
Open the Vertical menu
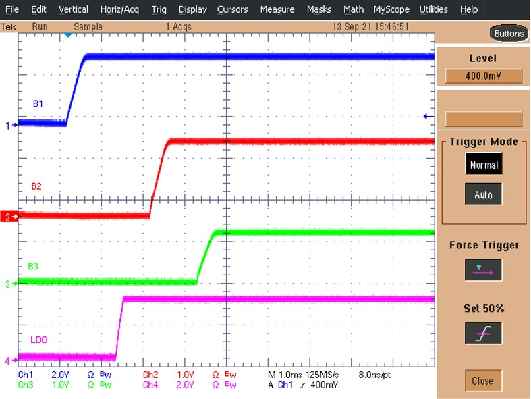pyautogui.click(x=73, y=9)
